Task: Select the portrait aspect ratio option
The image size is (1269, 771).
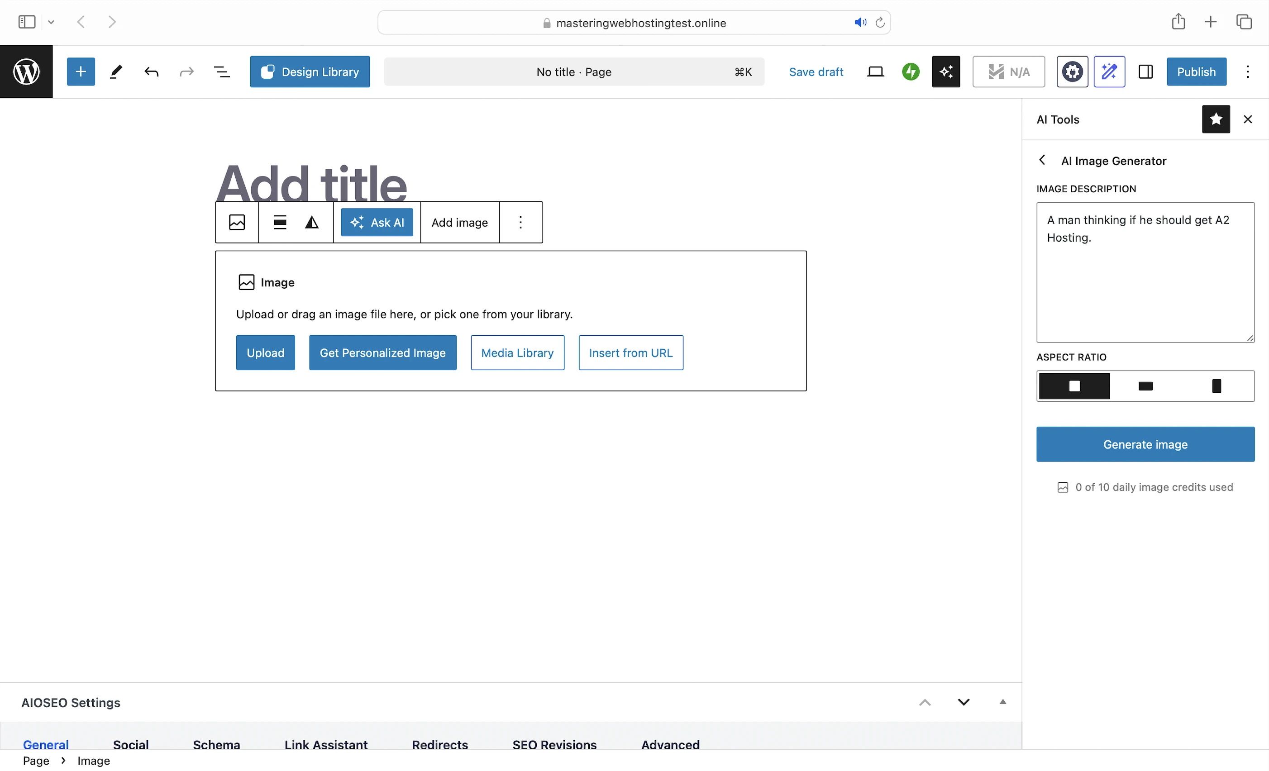Action: point(1216,386)
